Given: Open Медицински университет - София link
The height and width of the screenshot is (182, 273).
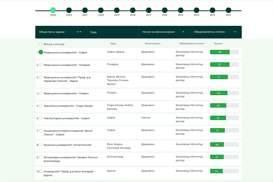Looking at the screenshot, I should pyautogui.click(x=65, y=52).
